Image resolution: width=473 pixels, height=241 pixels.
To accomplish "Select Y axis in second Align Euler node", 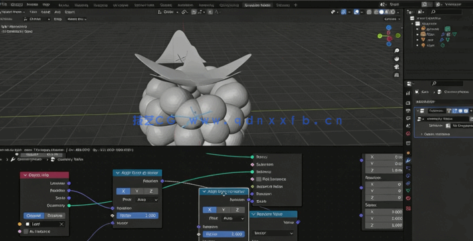I will point(223,210).
